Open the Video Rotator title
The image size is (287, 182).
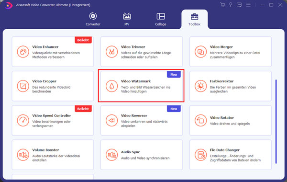[x=222, y=118]
